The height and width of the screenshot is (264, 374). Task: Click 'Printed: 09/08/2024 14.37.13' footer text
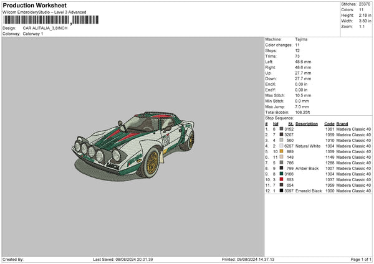click(x=248, y=259)
